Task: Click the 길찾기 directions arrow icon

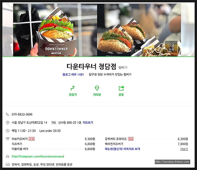Action: click(x=73, y=88)
